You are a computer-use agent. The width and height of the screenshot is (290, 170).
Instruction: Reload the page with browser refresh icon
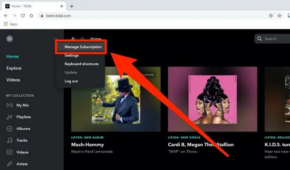point(23,16)
